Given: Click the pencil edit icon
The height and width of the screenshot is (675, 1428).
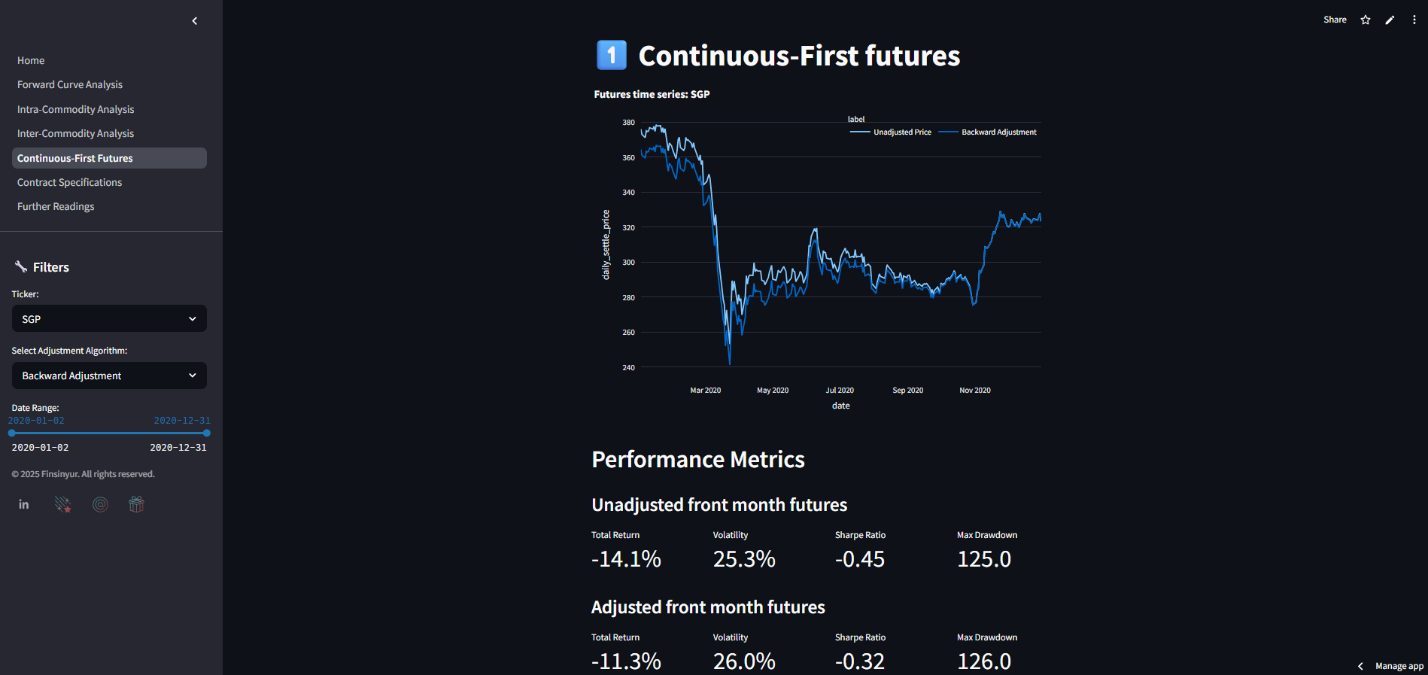Looking at the screenshot, I should click(x=1390, y=20).
